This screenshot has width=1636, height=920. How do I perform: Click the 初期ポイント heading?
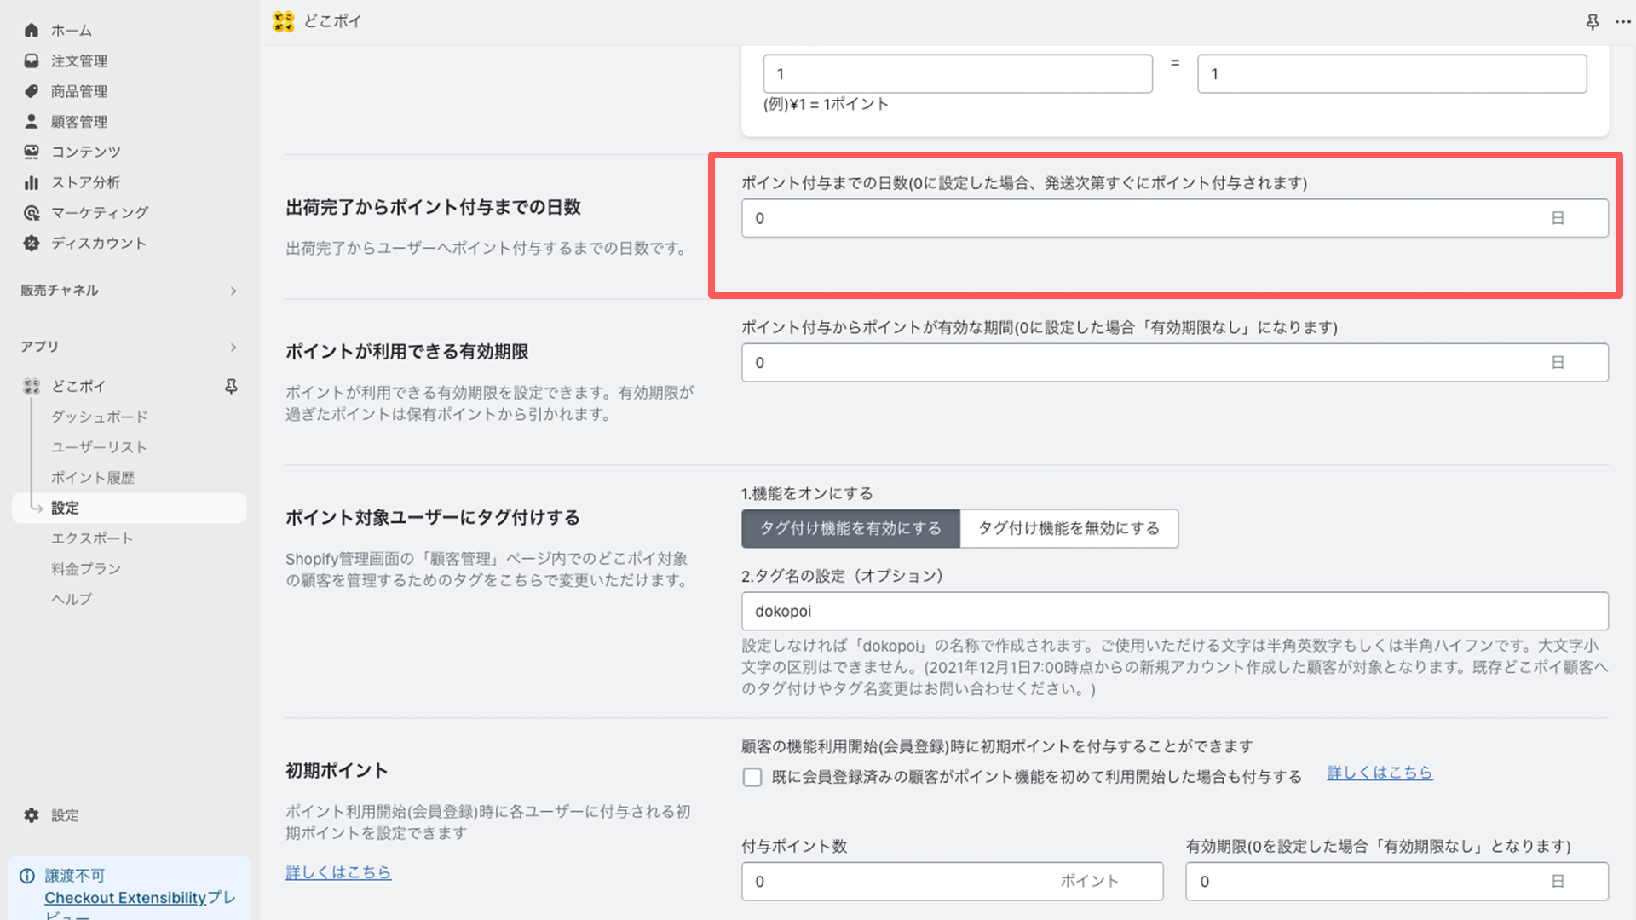tap(337, 771)
